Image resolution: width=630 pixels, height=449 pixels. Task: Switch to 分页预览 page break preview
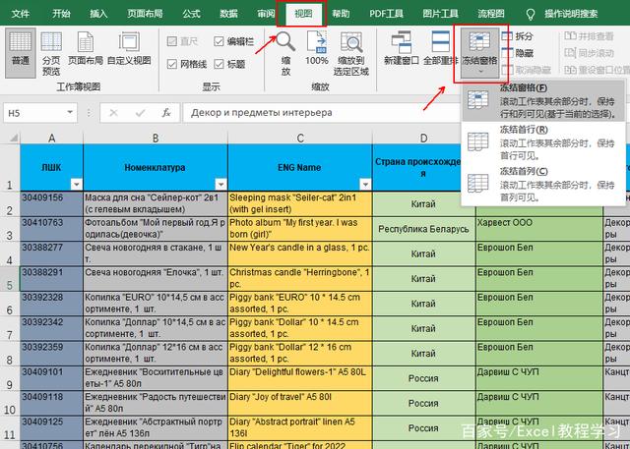pos(51,54)
